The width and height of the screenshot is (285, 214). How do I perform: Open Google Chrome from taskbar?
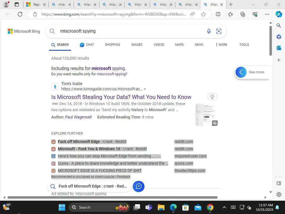click(x=210, y=207)
